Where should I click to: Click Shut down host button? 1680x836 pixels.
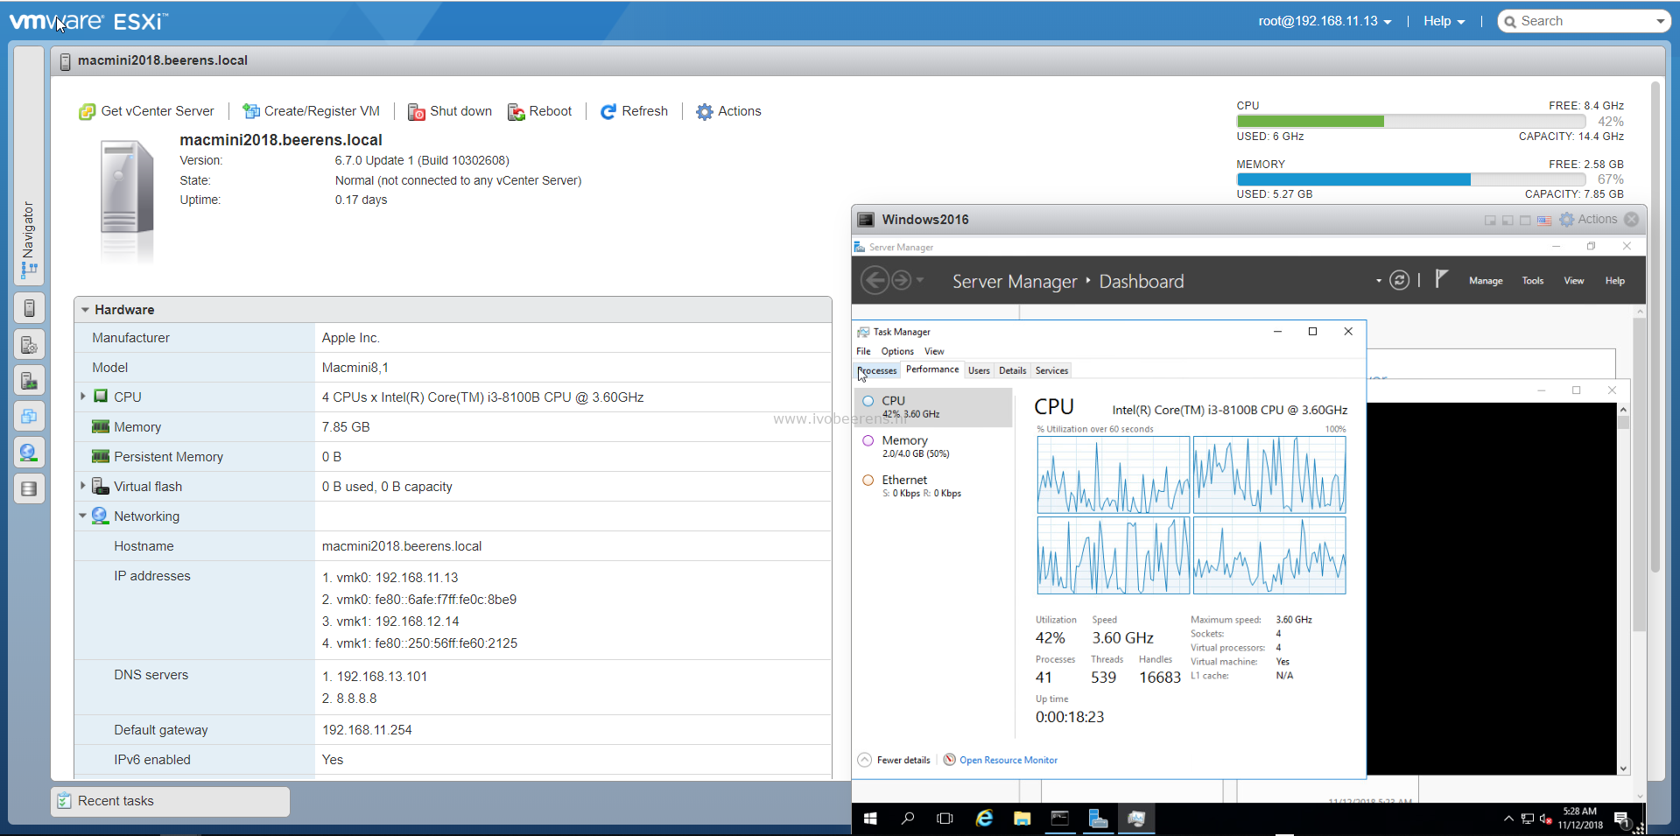pos(450,111)
